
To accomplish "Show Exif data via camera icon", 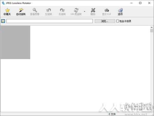I will click(107, 10).
